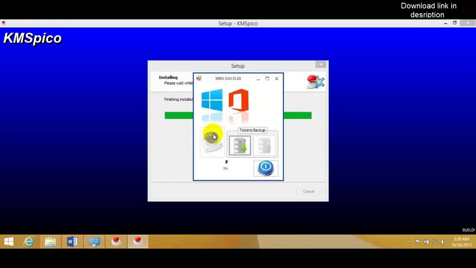Click the tokens backup button with green arrow
Screen dimensions: 476x268
240,145
